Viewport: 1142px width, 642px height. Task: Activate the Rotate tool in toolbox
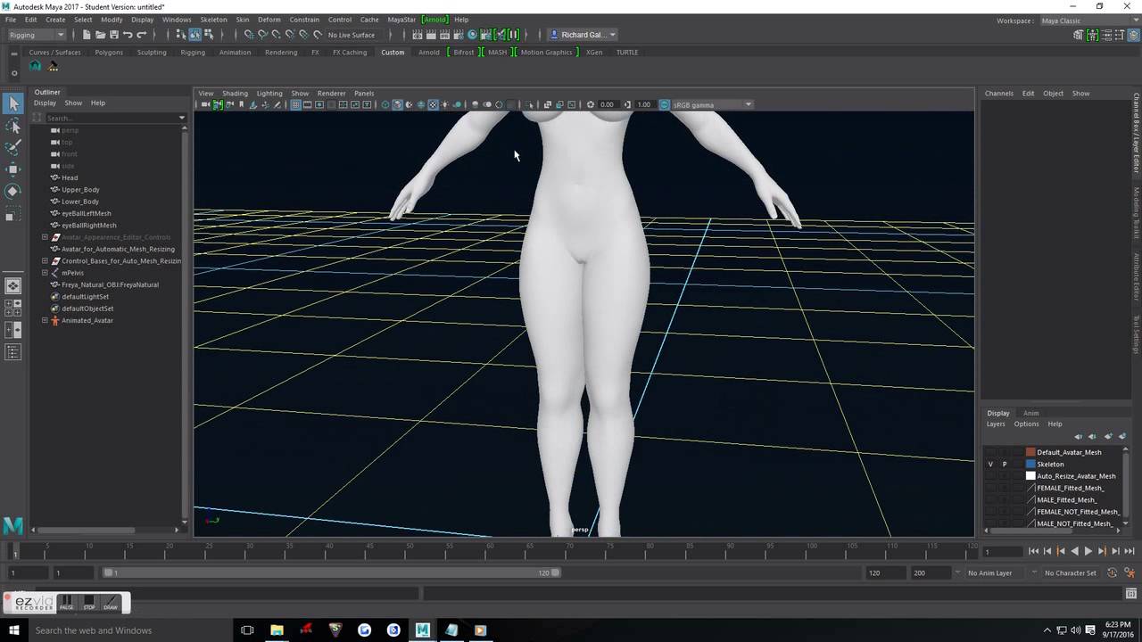(13, 191)
